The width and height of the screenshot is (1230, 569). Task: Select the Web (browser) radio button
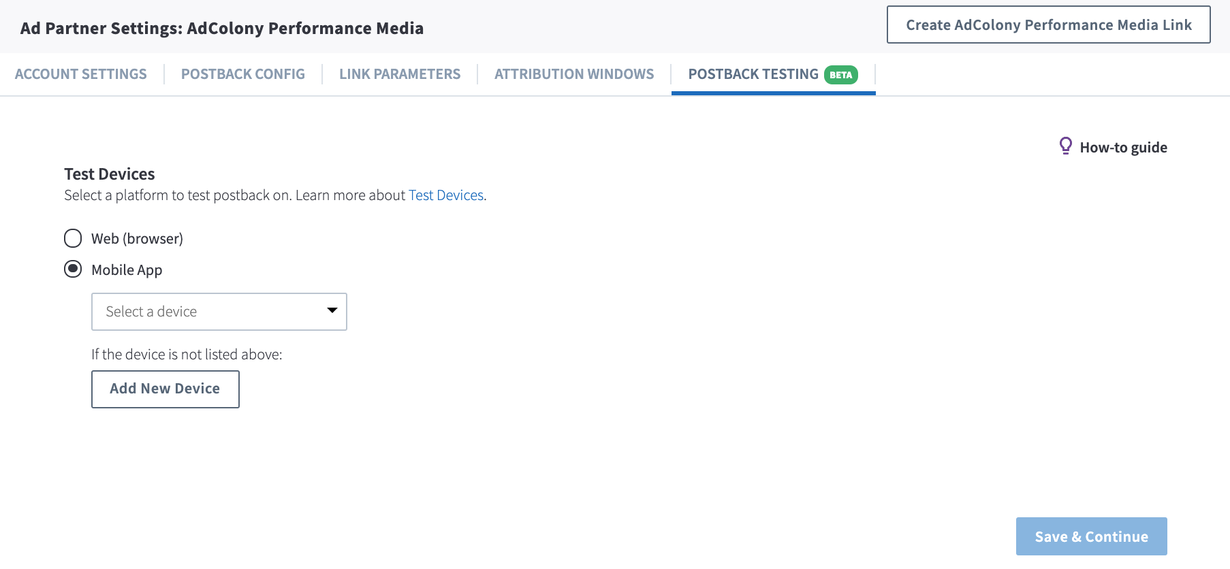click(x=73, y=238)
